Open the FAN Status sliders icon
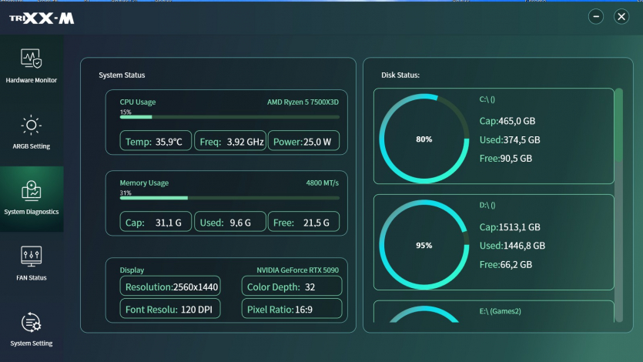 (x=32, y=256)
